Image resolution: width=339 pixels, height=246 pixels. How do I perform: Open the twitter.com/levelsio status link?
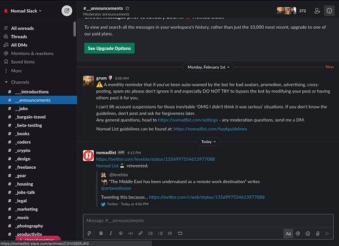tap(155, 159)
